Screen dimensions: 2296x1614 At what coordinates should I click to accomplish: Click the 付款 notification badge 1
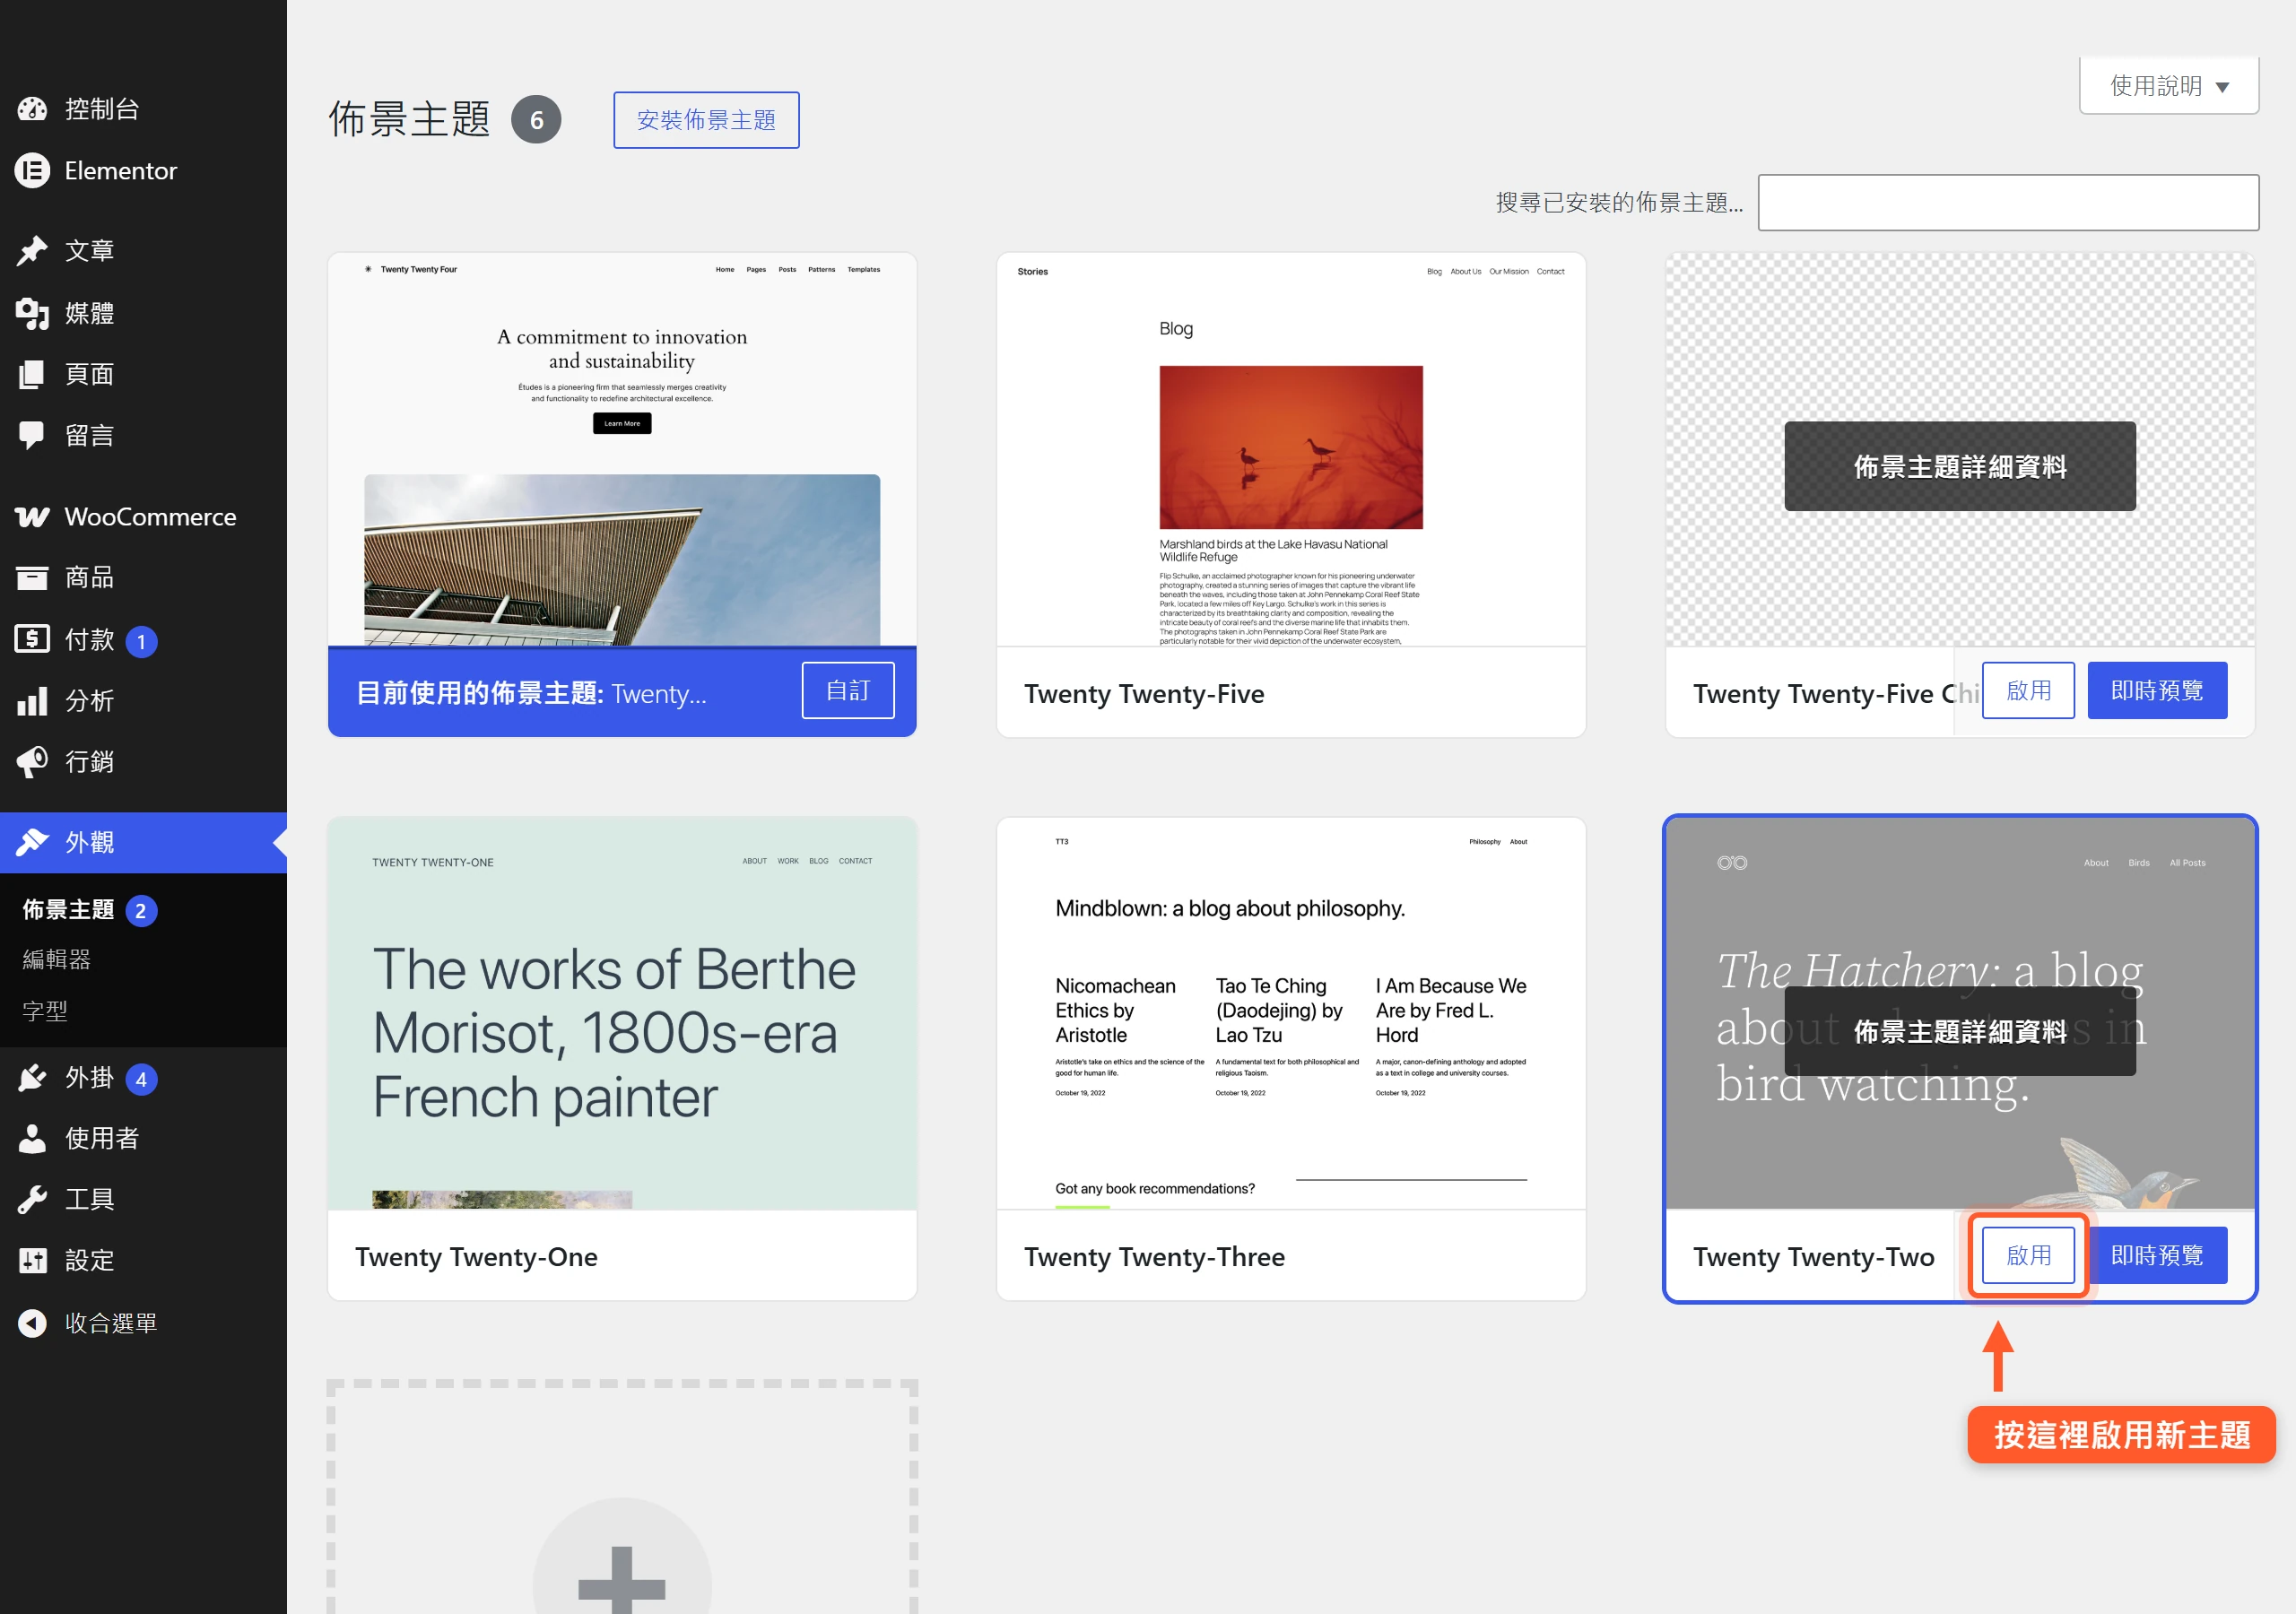[141, 641]
